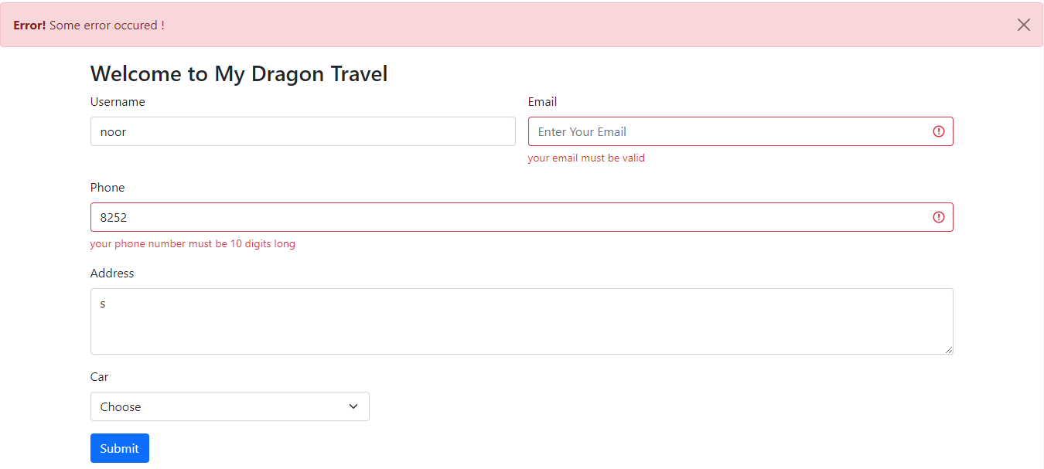Click the message your email must be valid

pos(586,158)
